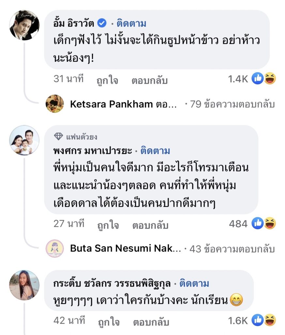Open กระติ๊บ ชวัลกร profile picture
This screenshot has width=285, height=335.
coord(24,285)
